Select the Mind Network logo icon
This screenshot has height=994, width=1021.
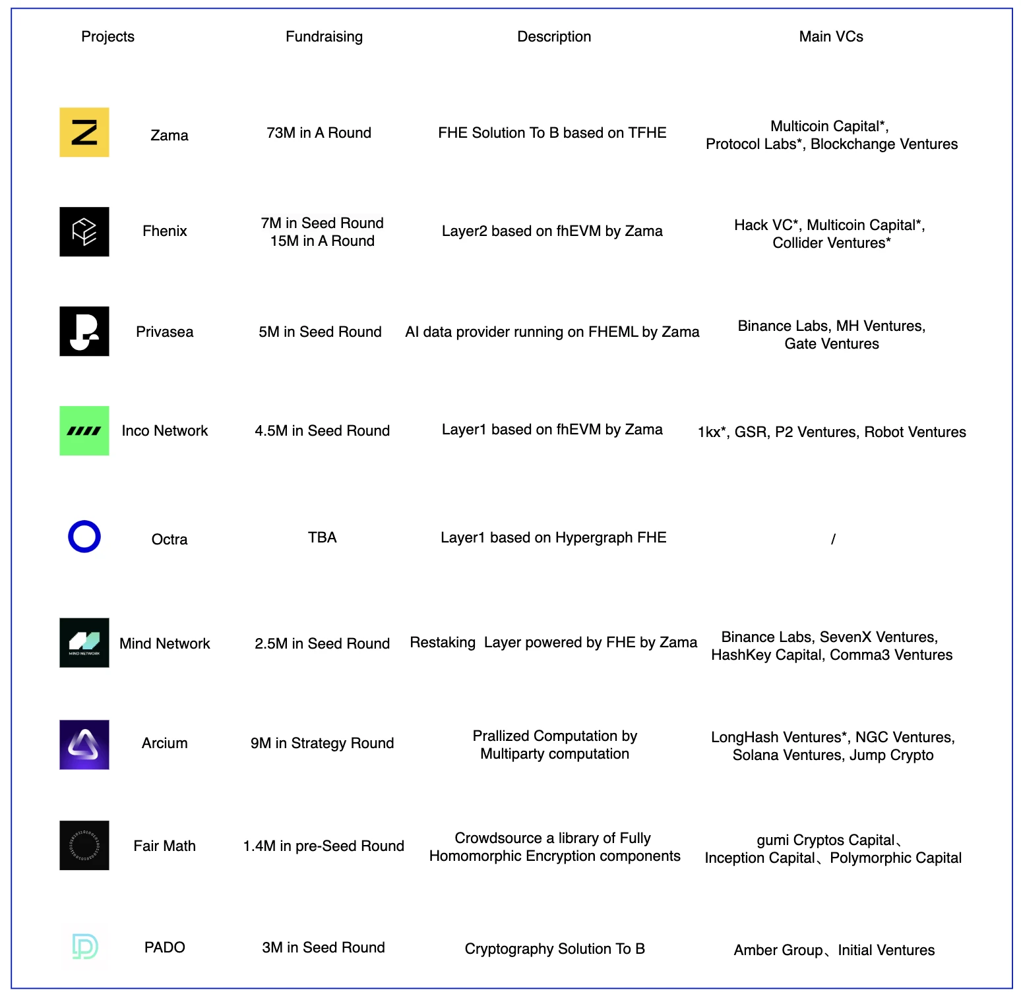tap(84, 643)
